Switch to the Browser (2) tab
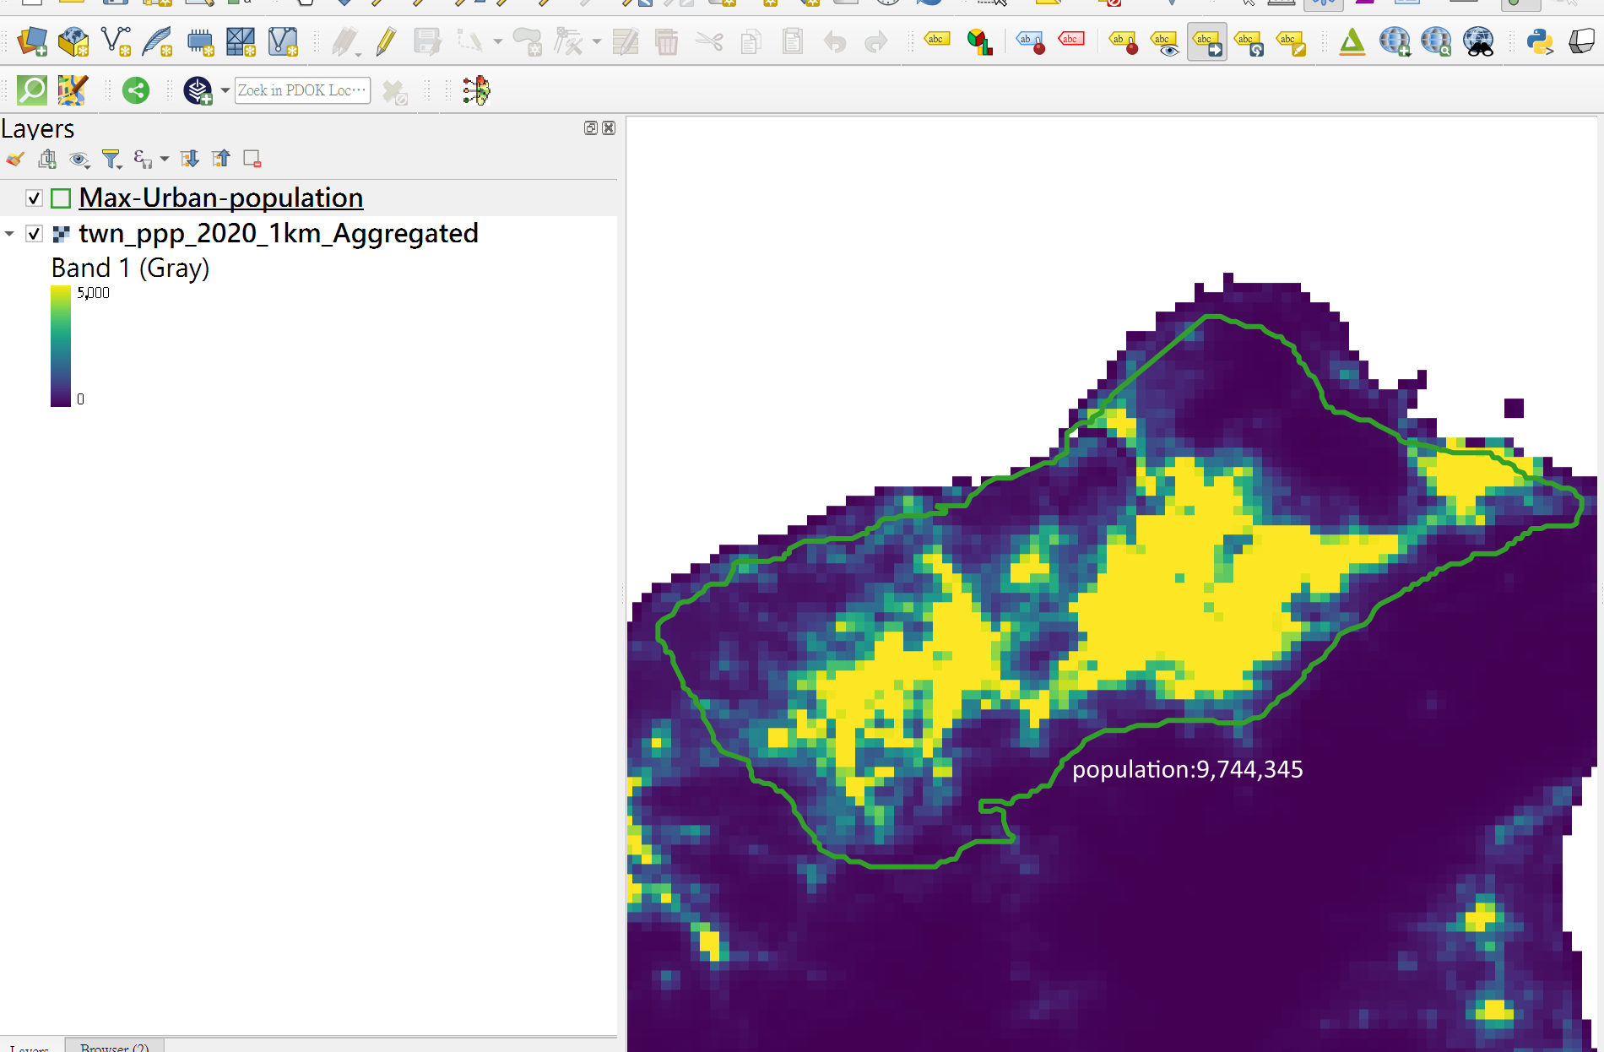 pos(114,1047)
